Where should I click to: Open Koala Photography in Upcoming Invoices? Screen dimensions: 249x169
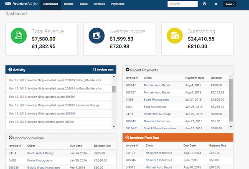point(40,160)
